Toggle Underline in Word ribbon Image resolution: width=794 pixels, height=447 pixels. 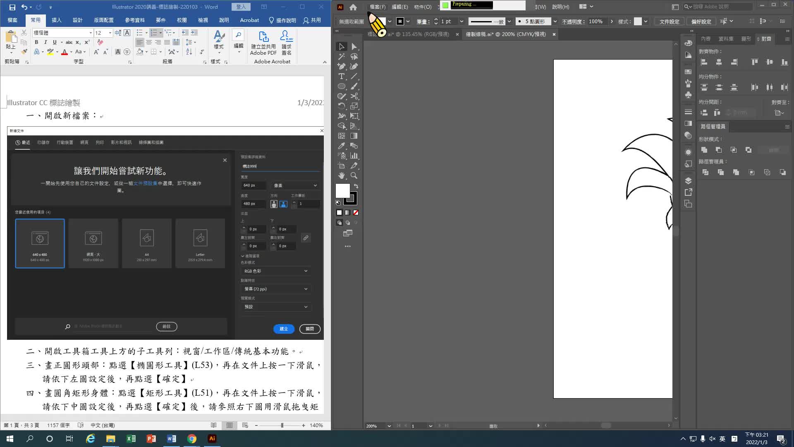coord(55,42)
